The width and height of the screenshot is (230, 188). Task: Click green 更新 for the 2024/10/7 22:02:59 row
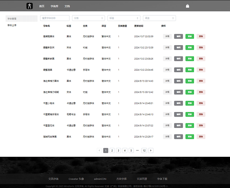tap(189, 36)
